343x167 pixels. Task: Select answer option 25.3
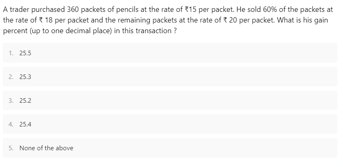(170, 77)
